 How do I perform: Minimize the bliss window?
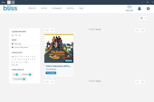143,2
